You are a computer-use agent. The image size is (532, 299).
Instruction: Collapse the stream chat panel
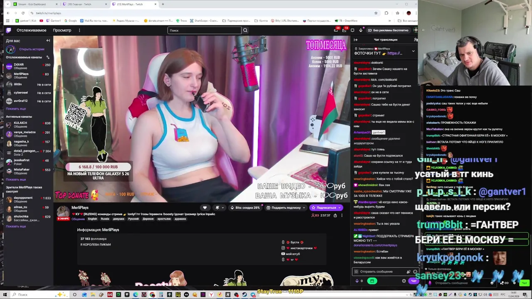coord(356,40)
